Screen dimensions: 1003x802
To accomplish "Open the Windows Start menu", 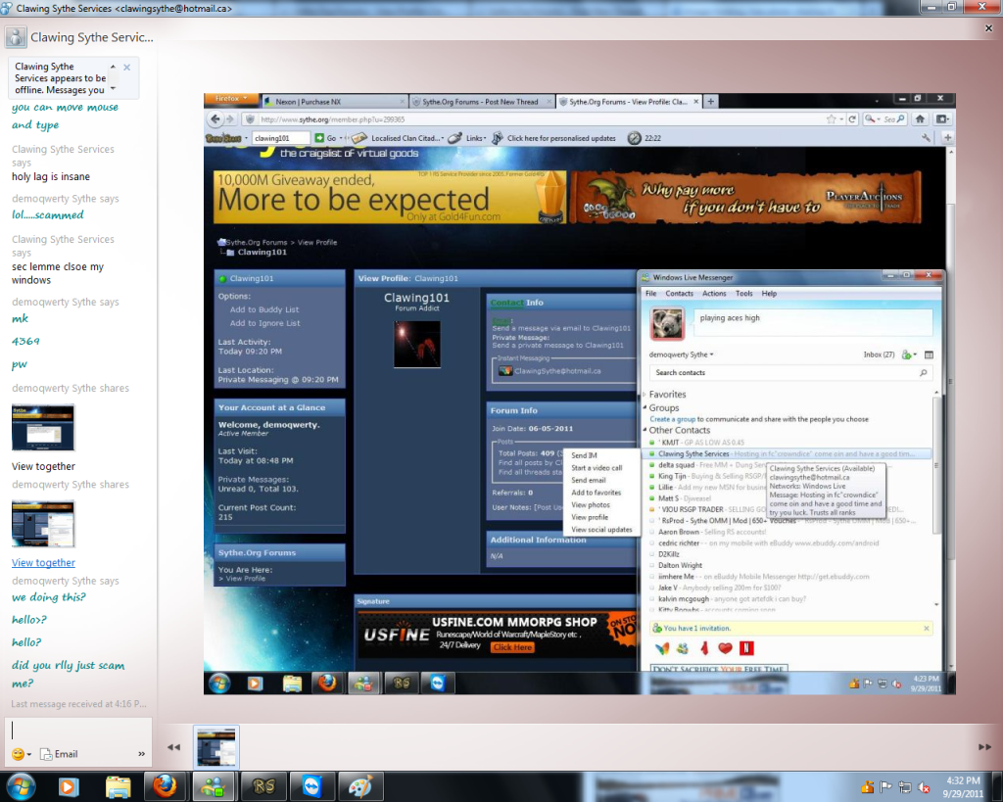I will point(20,786).
